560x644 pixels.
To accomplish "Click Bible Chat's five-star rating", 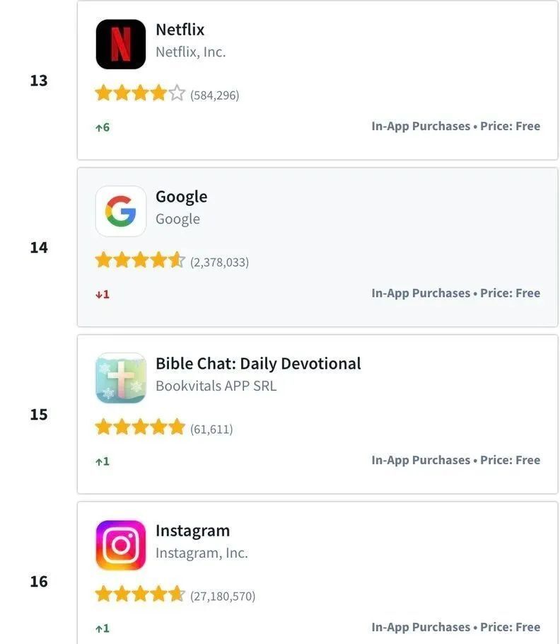I will coord(140,427).
